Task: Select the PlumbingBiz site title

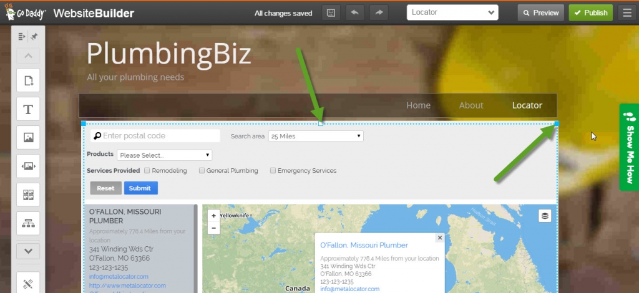Action: coord(168,54)
